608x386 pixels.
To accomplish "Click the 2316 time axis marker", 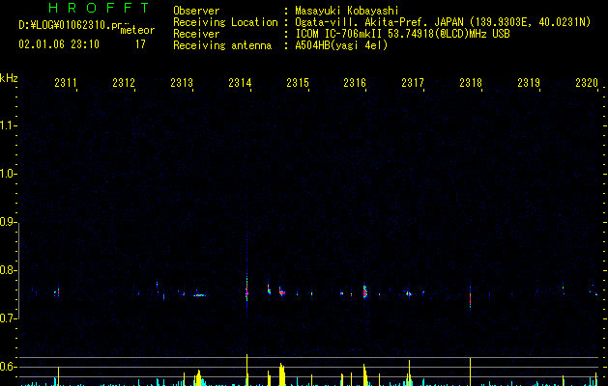I will tap(355, 83).
